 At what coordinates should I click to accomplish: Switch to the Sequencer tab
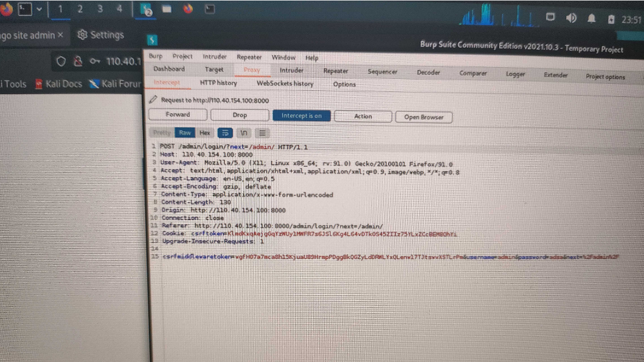[x=383, y=72]
